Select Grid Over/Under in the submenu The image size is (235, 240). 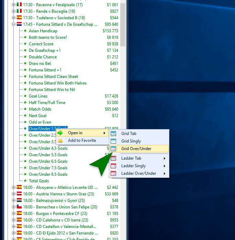[139, 148]
